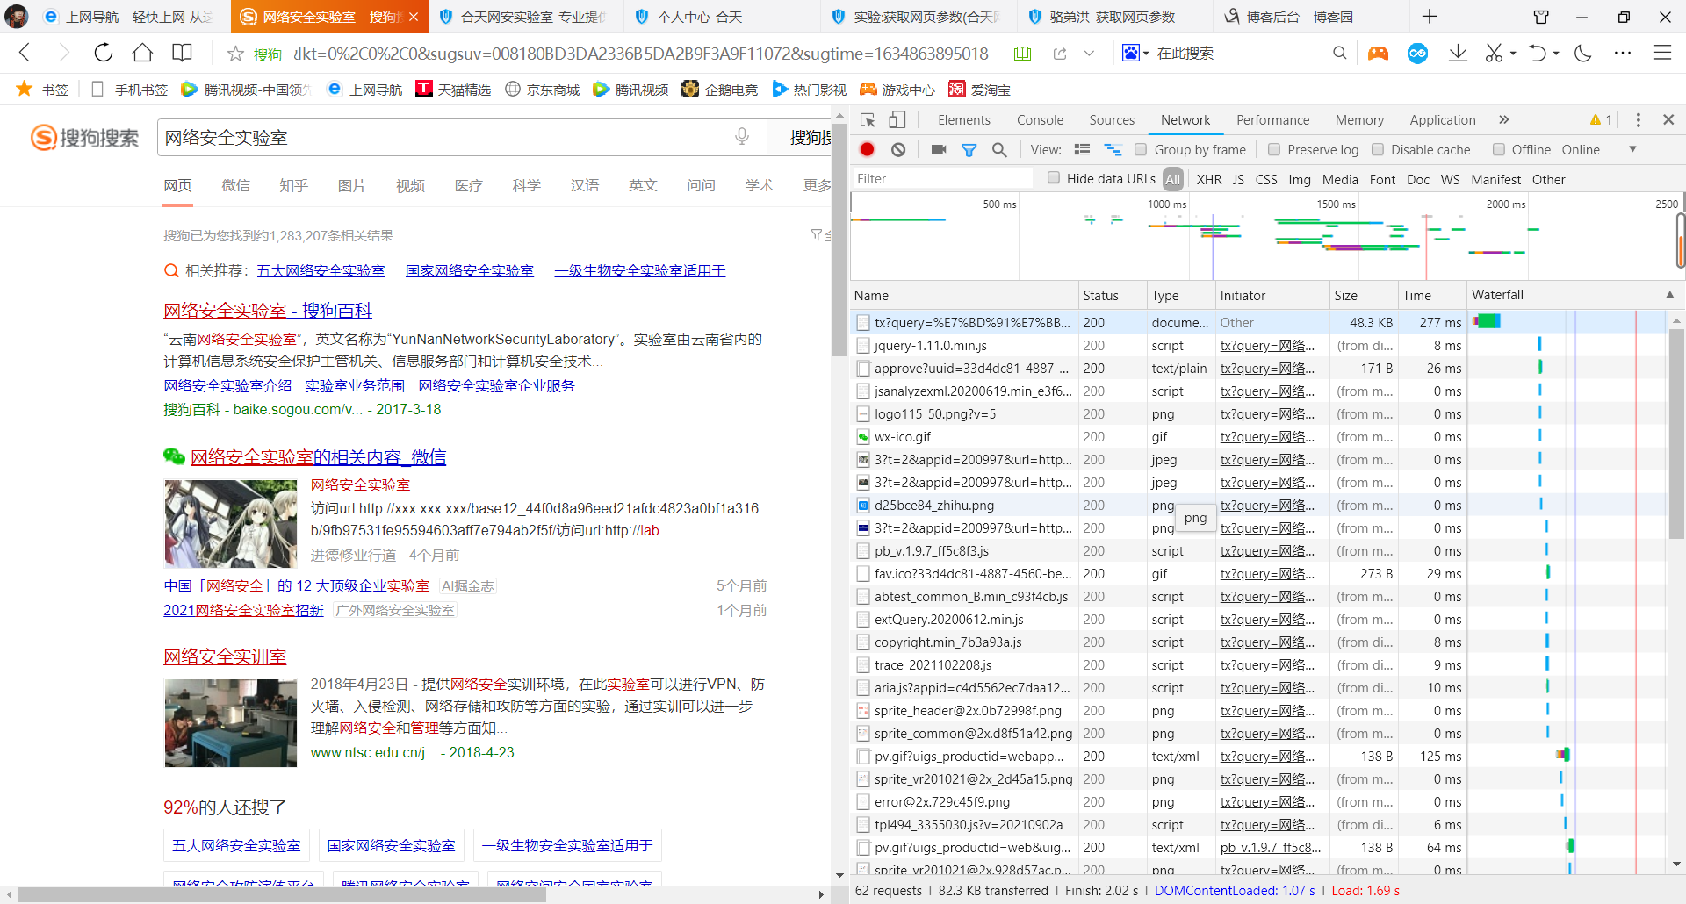Click the network timeline overview slider

pos(1682,239)
